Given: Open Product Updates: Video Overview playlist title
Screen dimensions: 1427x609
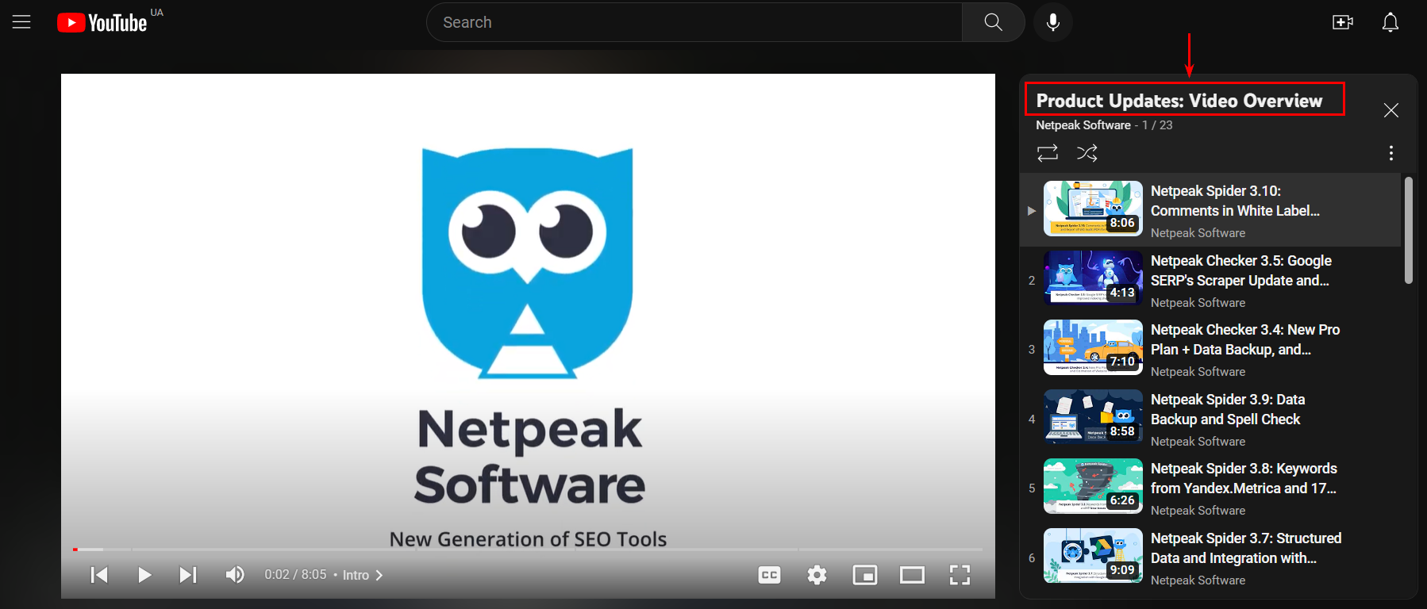Looking at the screenshot, I should (x=1179, y=101).
